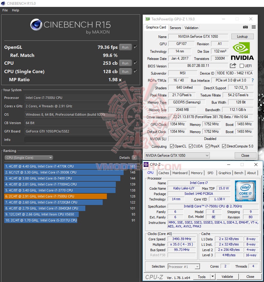This screenshot has width=264, height=282.
Task: Run the CPU (Single Core) benchmark
Action: [125, 71]
